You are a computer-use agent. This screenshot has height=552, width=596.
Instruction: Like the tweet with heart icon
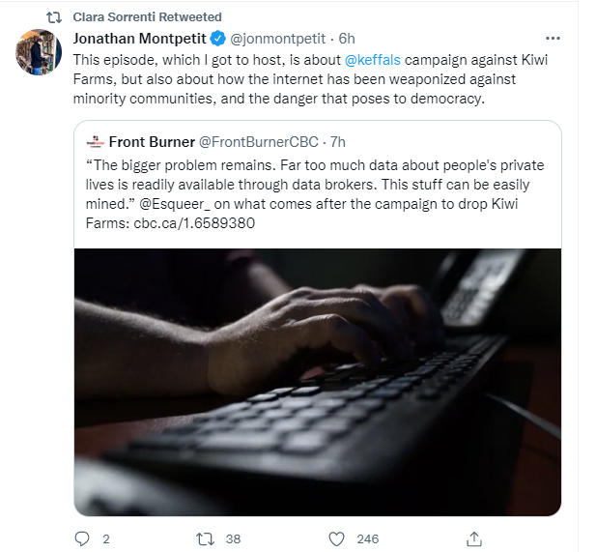336,538
